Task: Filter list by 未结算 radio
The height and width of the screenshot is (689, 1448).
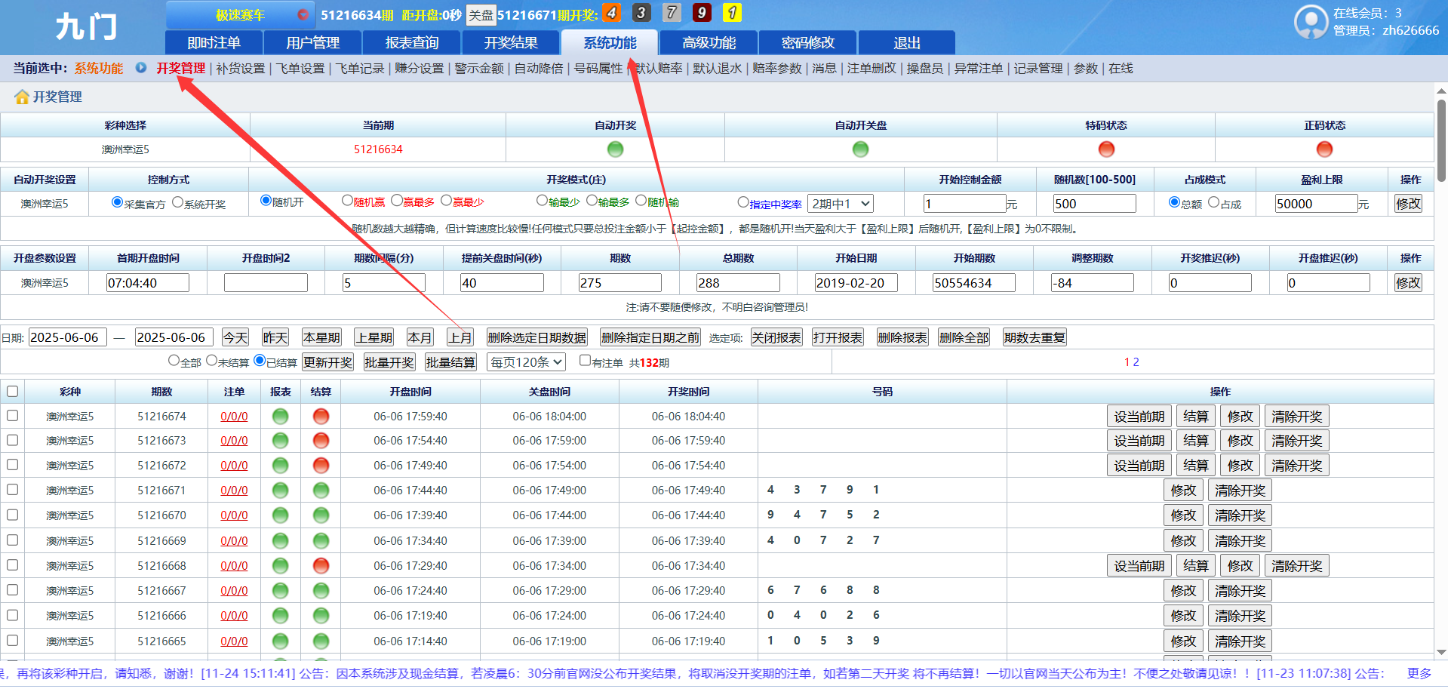Action: tap(212, 361)
